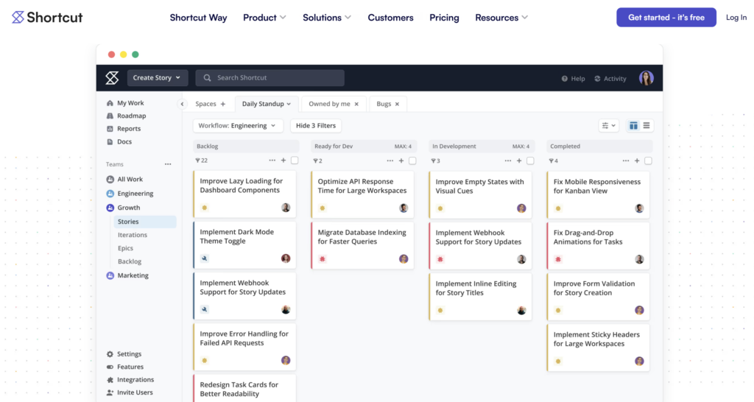
Task: Open the Product menu in site navigation
Action: [264, 18]
